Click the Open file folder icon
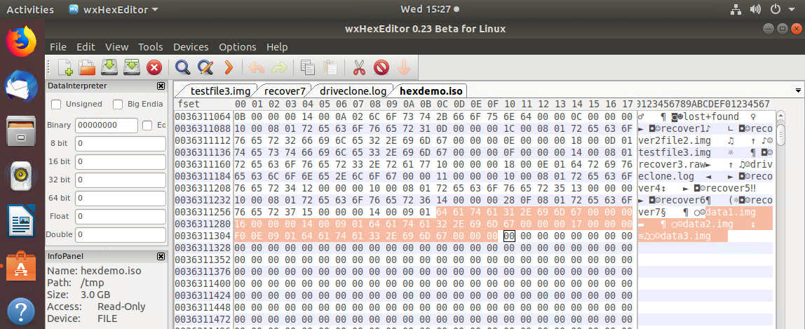Screen dimensions: 805x329 coord(87,67)
